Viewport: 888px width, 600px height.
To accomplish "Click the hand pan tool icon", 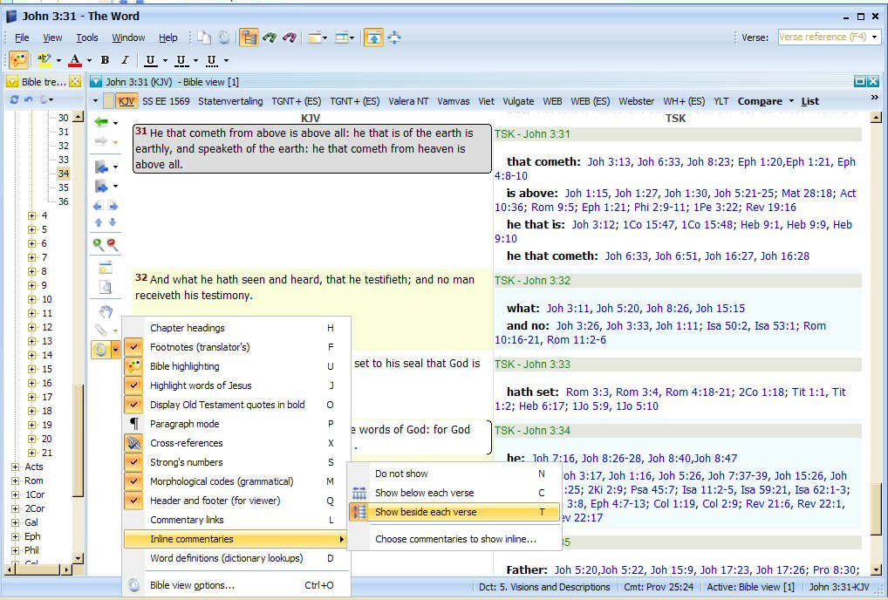I will coord(106,310).
